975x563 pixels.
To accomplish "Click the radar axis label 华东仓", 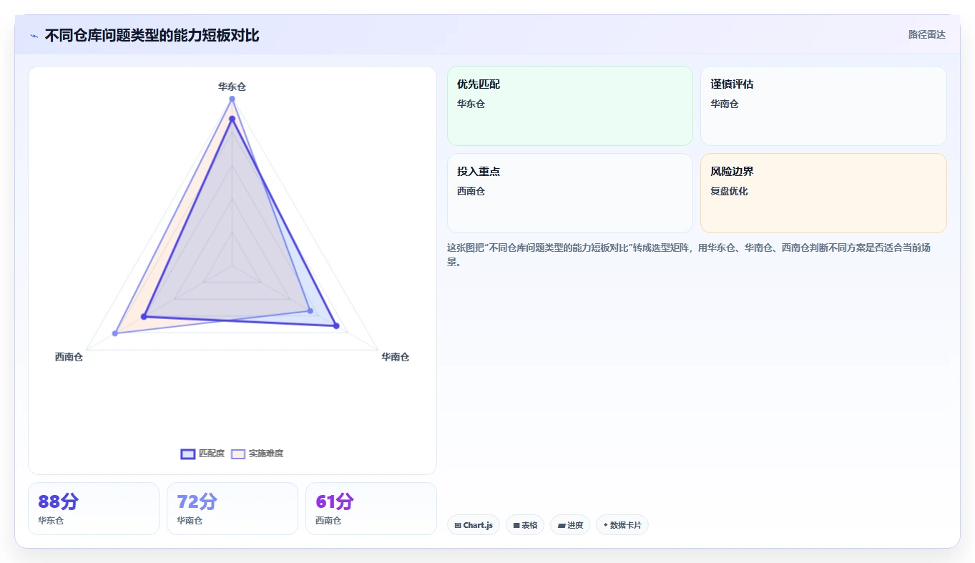I will coord(232,87).
